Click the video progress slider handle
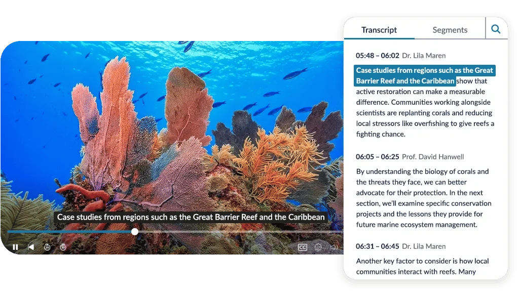 pyautogui.click(x=135, y=232)
